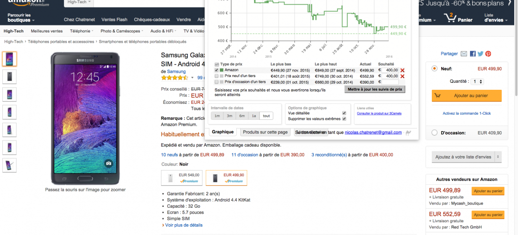Image resolution: width=518 pixels, height=235 pixels.
Task: Open Téléphonie submenu dropdown
Action: (81, 31)
